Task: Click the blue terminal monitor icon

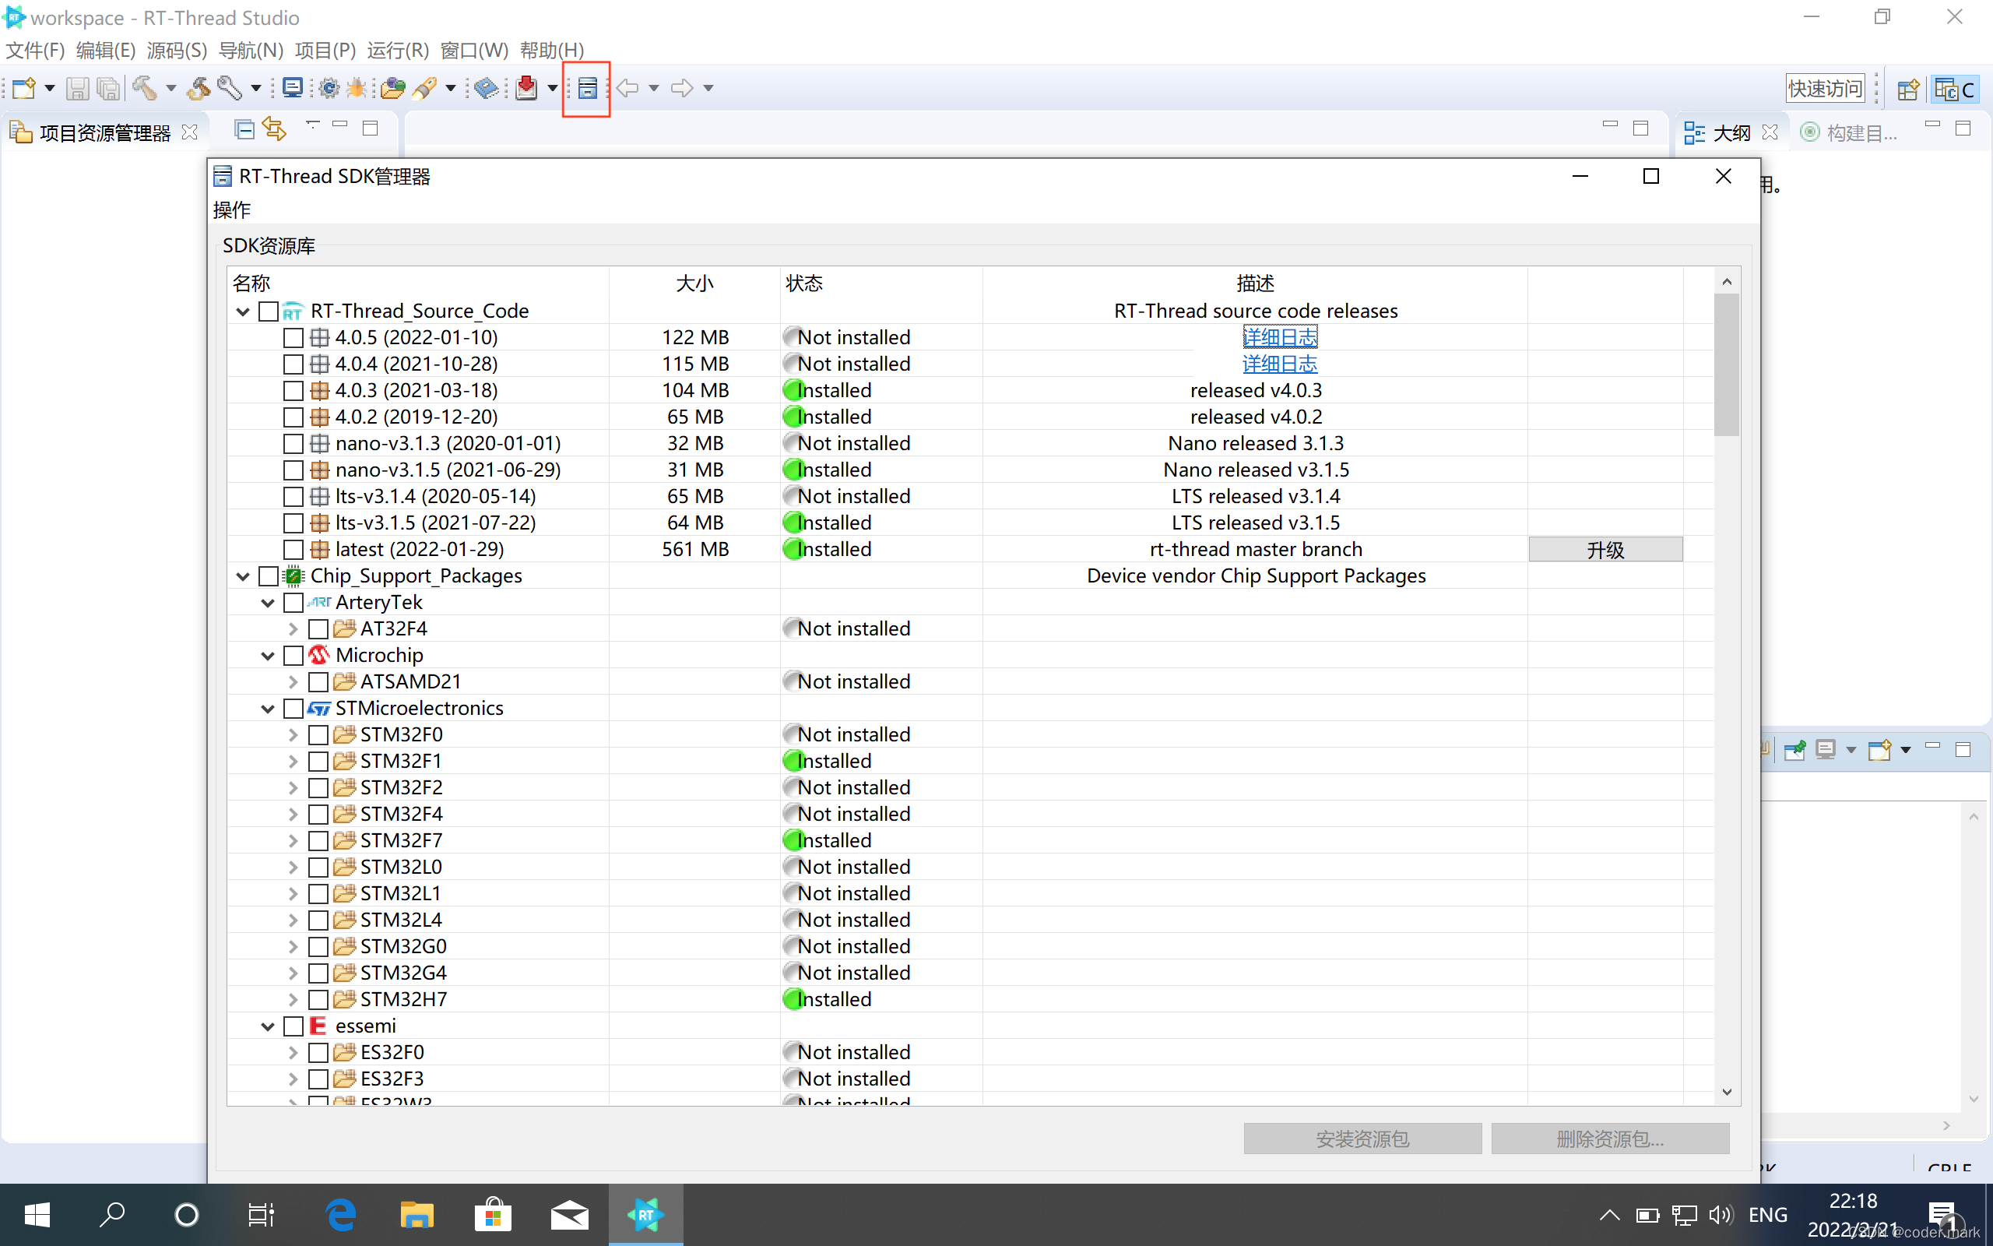Action: (293, 88)
